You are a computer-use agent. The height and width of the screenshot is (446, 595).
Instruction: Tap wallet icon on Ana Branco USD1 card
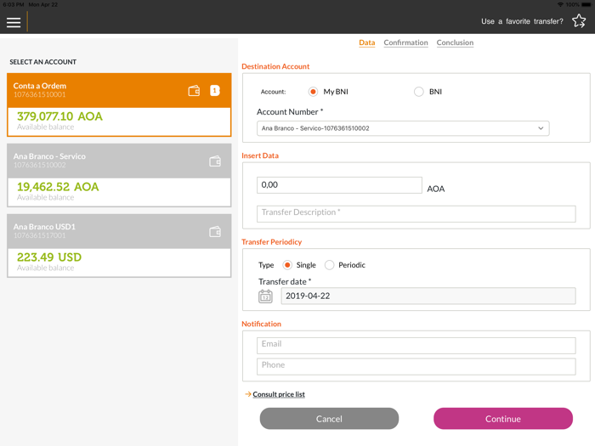click(x=215, y=232)
